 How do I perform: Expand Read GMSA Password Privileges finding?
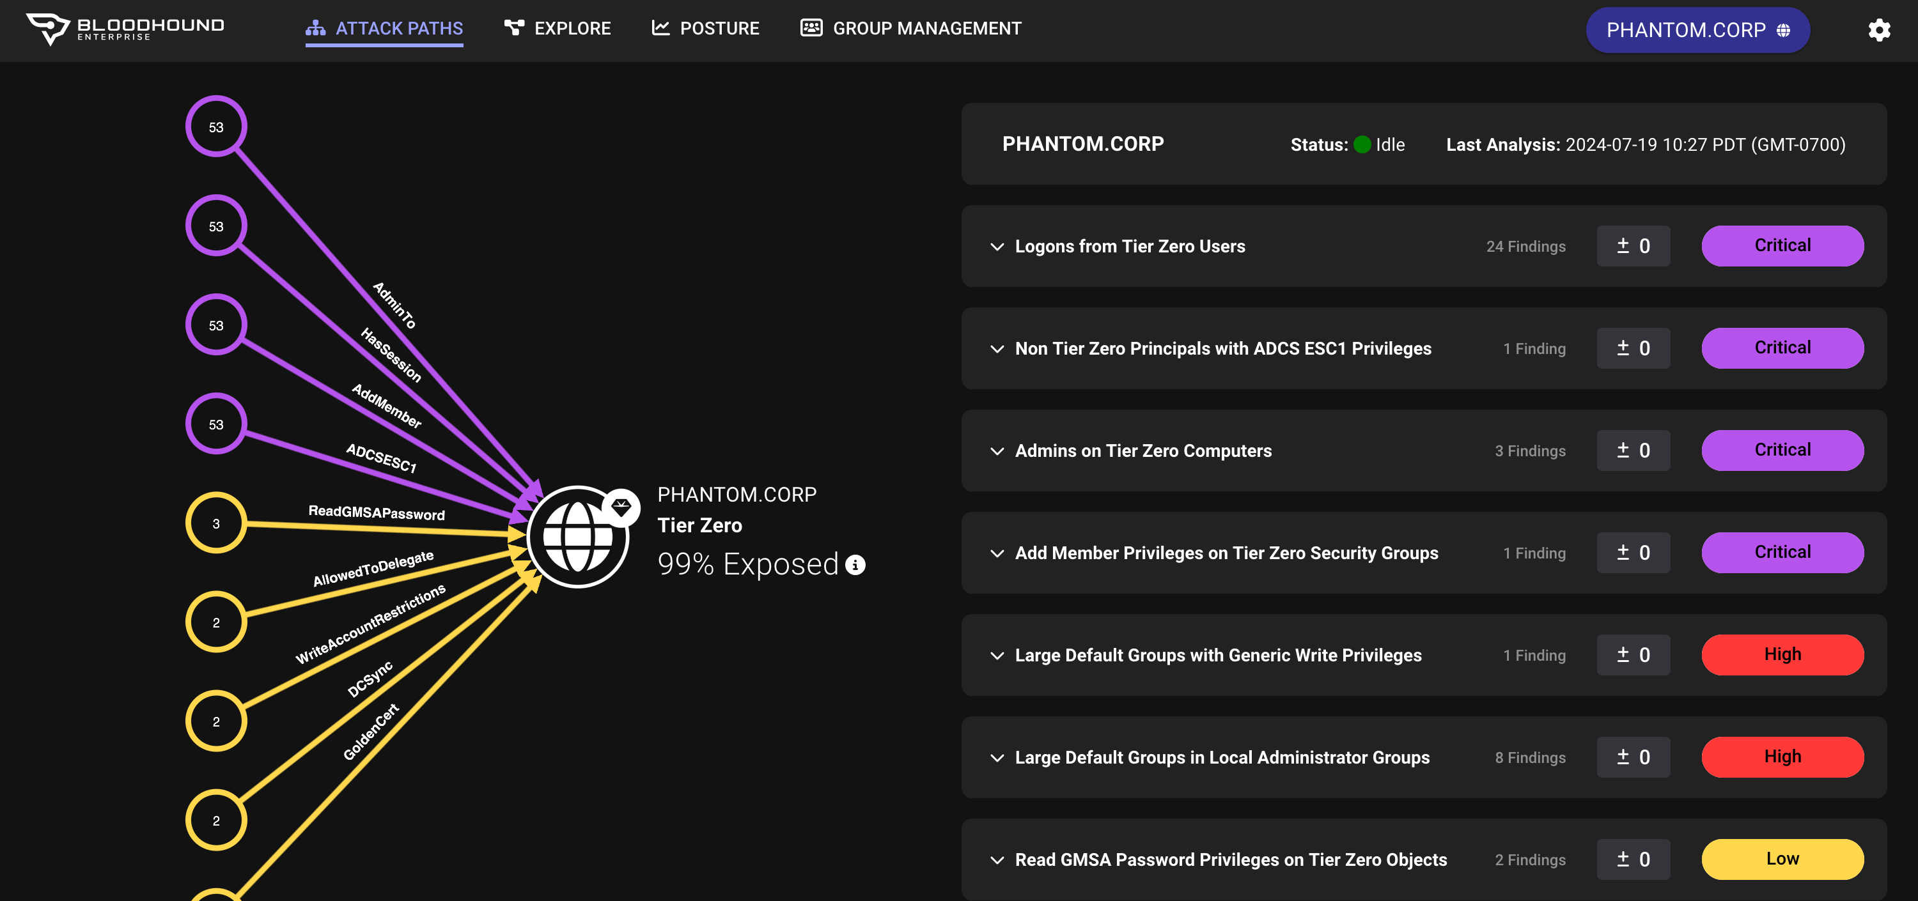point(997,860)
